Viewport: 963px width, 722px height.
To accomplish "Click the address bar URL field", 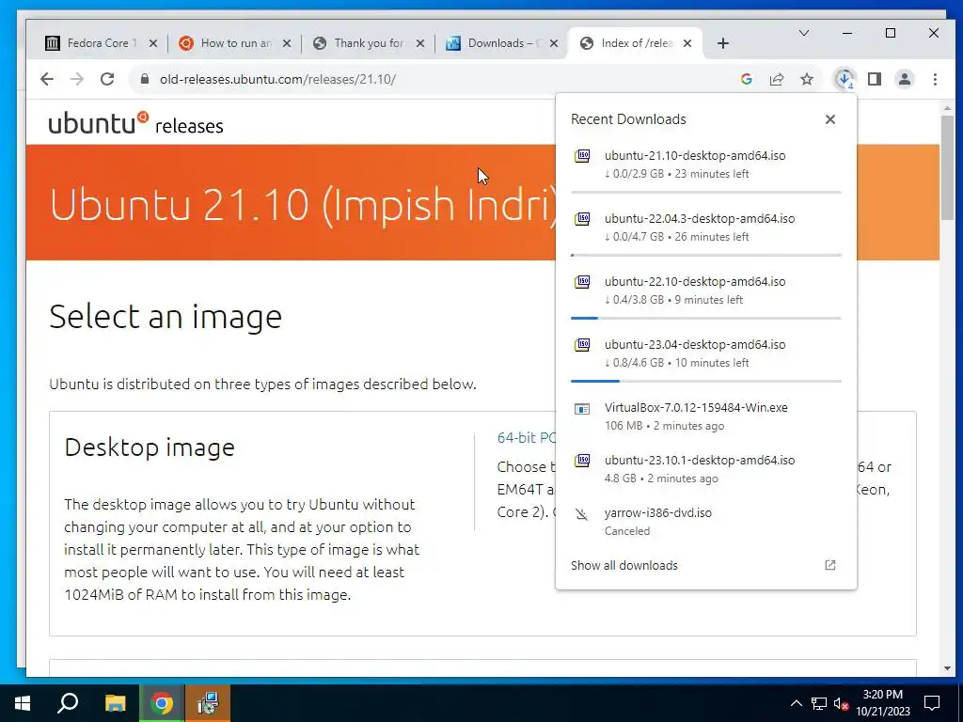I will tap(430, 79).
